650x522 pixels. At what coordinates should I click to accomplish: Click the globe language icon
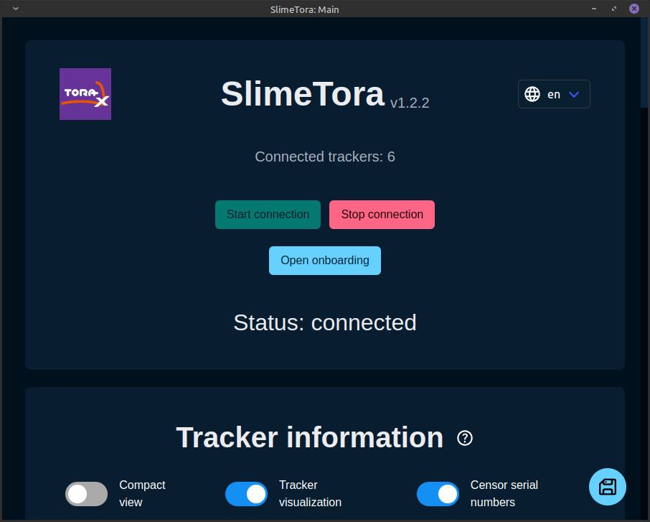click(x=532, y=94)
